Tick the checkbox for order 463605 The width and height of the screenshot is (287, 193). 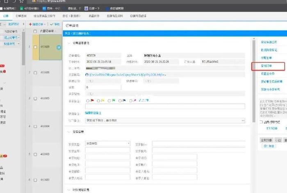tap(35, 99)
